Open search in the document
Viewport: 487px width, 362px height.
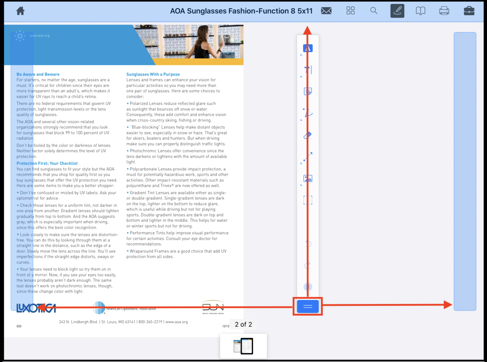pos(373,11)
